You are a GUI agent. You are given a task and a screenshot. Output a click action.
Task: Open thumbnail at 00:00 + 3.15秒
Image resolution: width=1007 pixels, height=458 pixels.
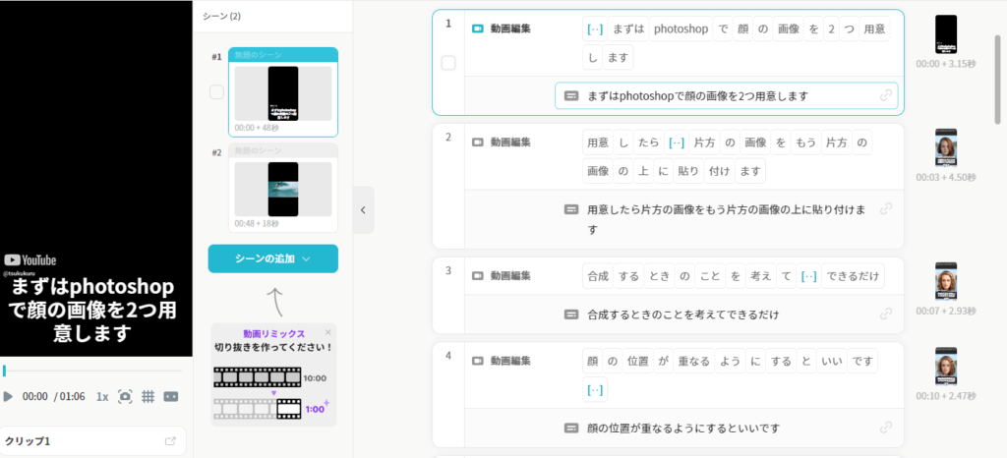tap(945, 34)
